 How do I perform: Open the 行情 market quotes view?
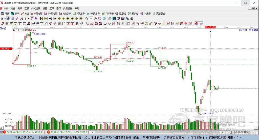pos(5,14)
